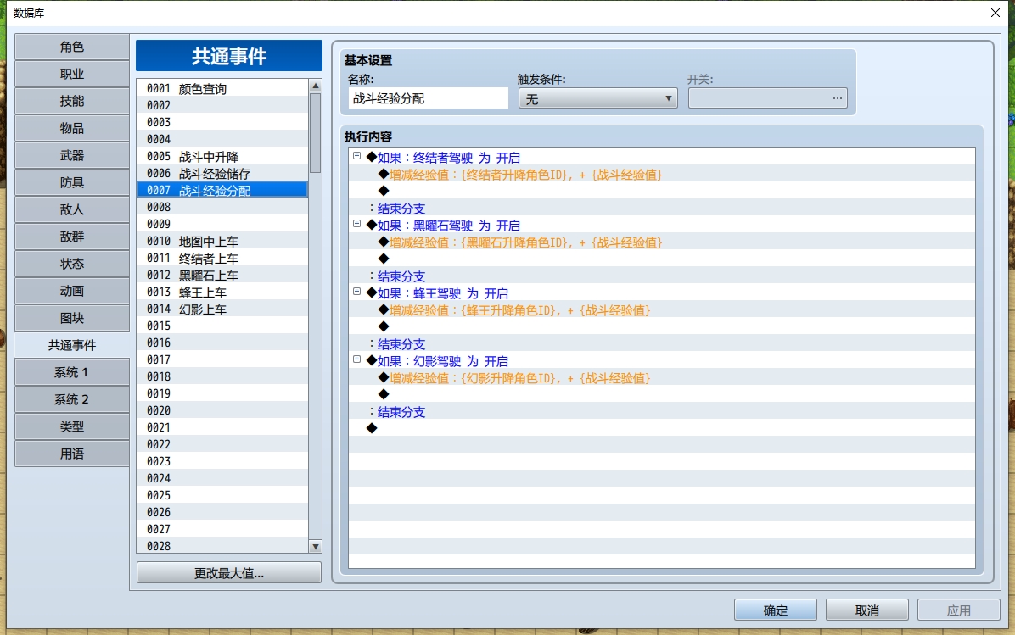Select the 蜂王升降角色ID experience command
This screenshot has height=635, width=1015.
(x=662, y=309)
